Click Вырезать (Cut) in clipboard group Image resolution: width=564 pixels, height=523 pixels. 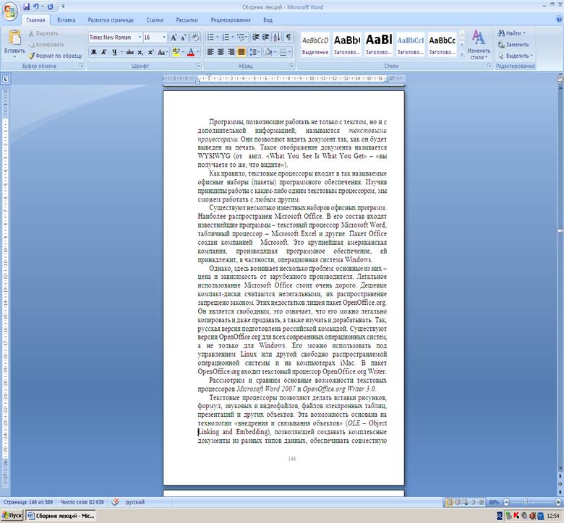point(43,33)
